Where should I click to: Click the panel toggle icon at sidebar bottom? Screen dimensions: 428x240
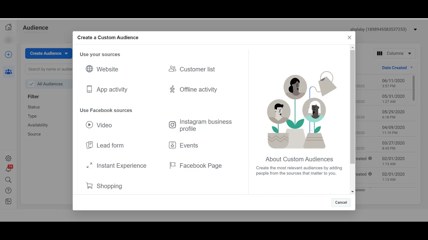point(8,201)
